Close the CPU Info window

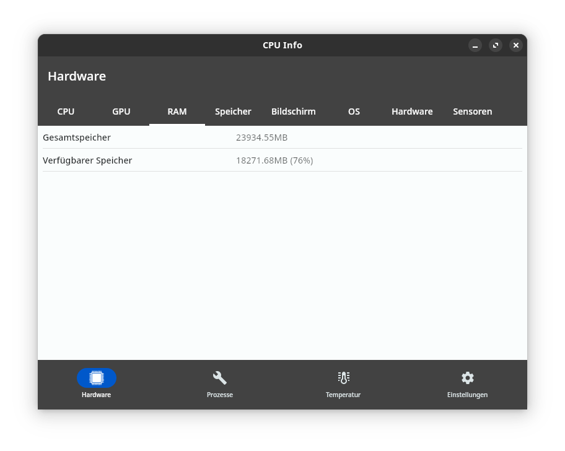(515, 45)
